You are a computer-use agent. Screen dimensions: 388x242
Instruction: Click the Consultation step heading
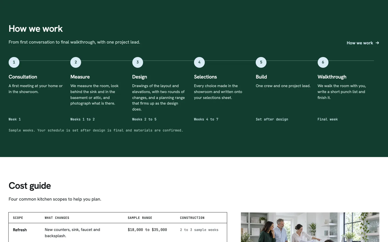[23, 77]
